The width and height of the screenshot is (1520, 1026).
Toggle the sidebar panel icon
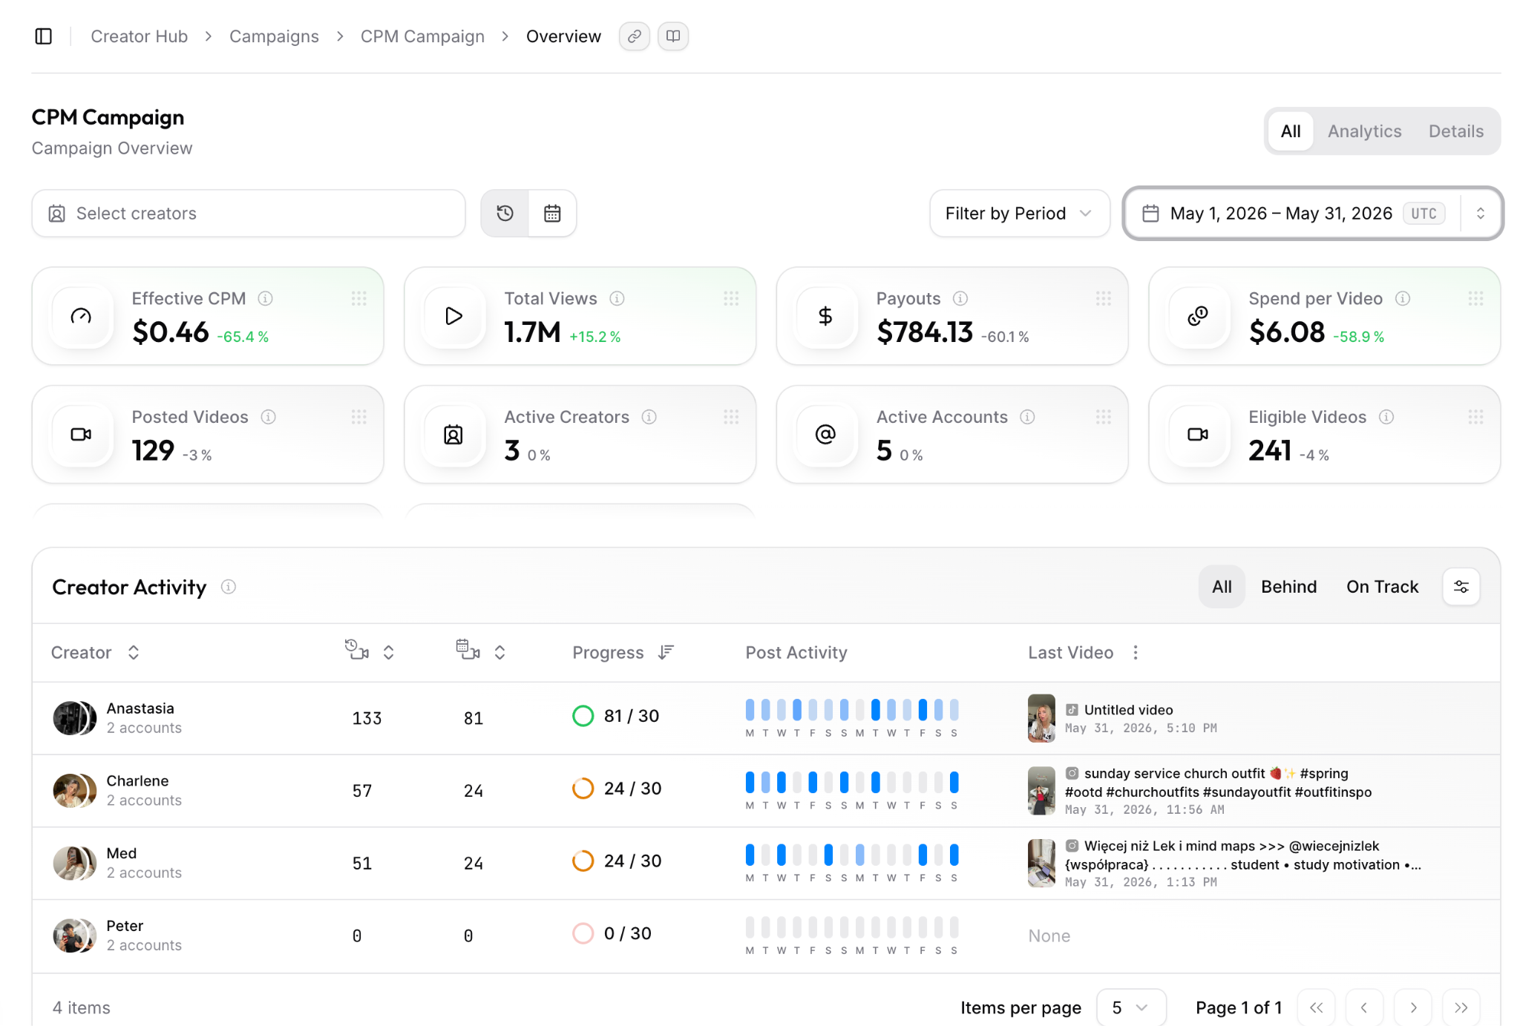coord(44,36)
